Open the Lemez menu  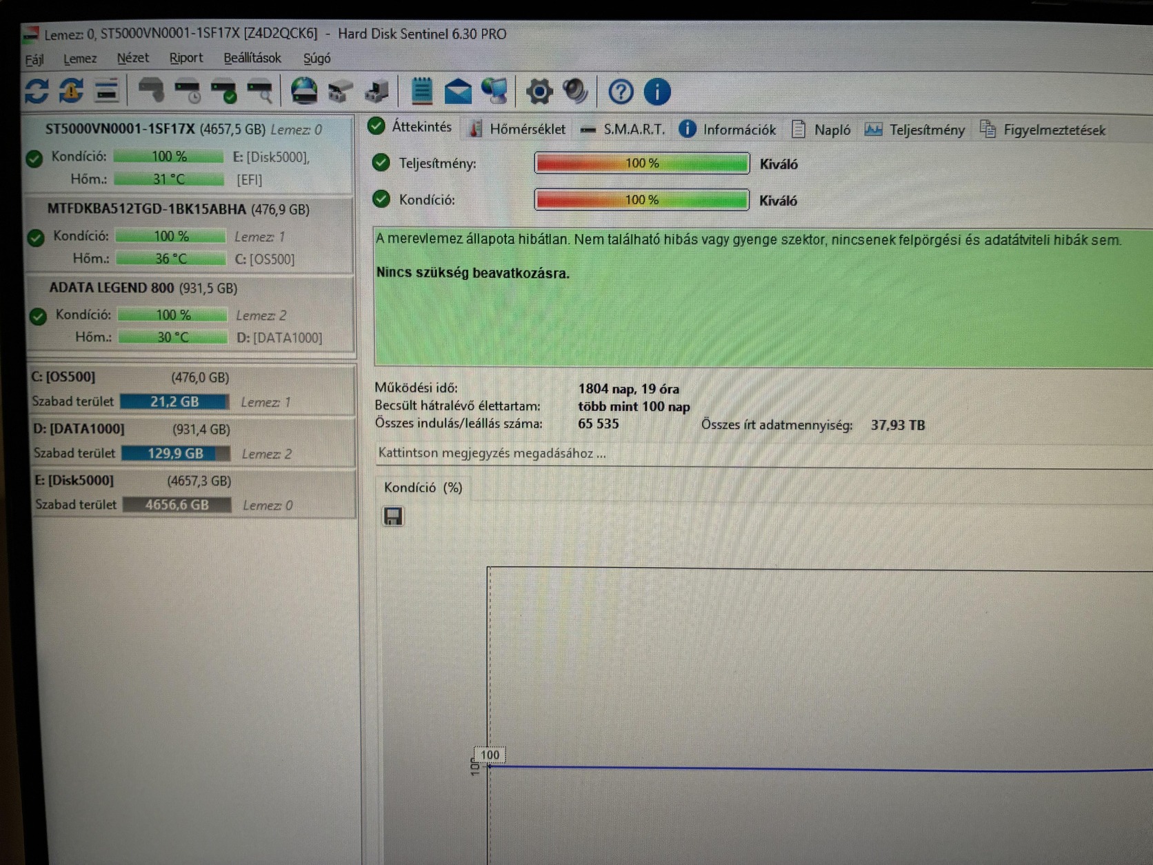(80, 59)
